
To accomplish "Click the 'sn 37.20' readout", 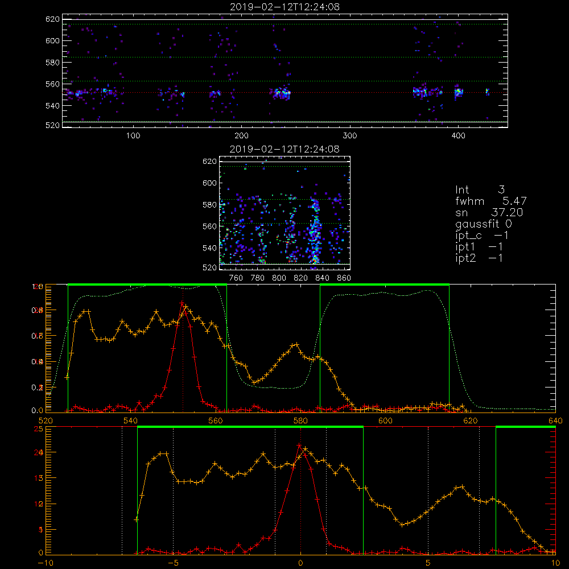I will coord(489,212).
